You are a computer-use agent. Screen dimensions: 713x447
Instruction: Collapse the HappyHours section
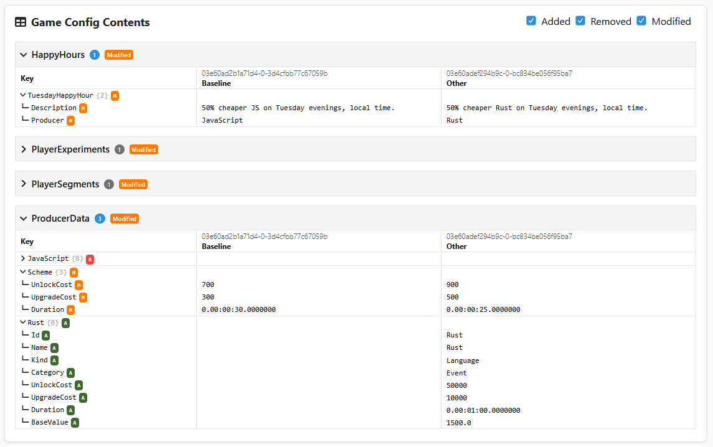24,55
